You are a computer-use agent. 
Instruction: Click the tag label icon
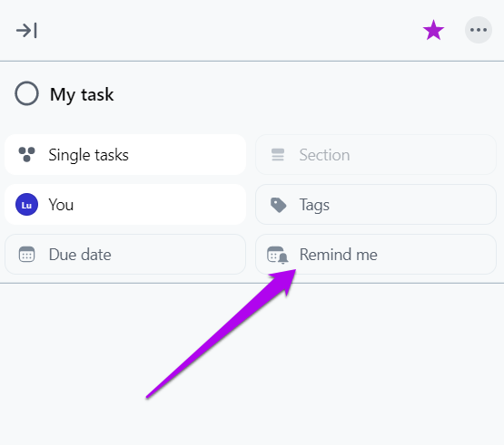pos(279,205)
